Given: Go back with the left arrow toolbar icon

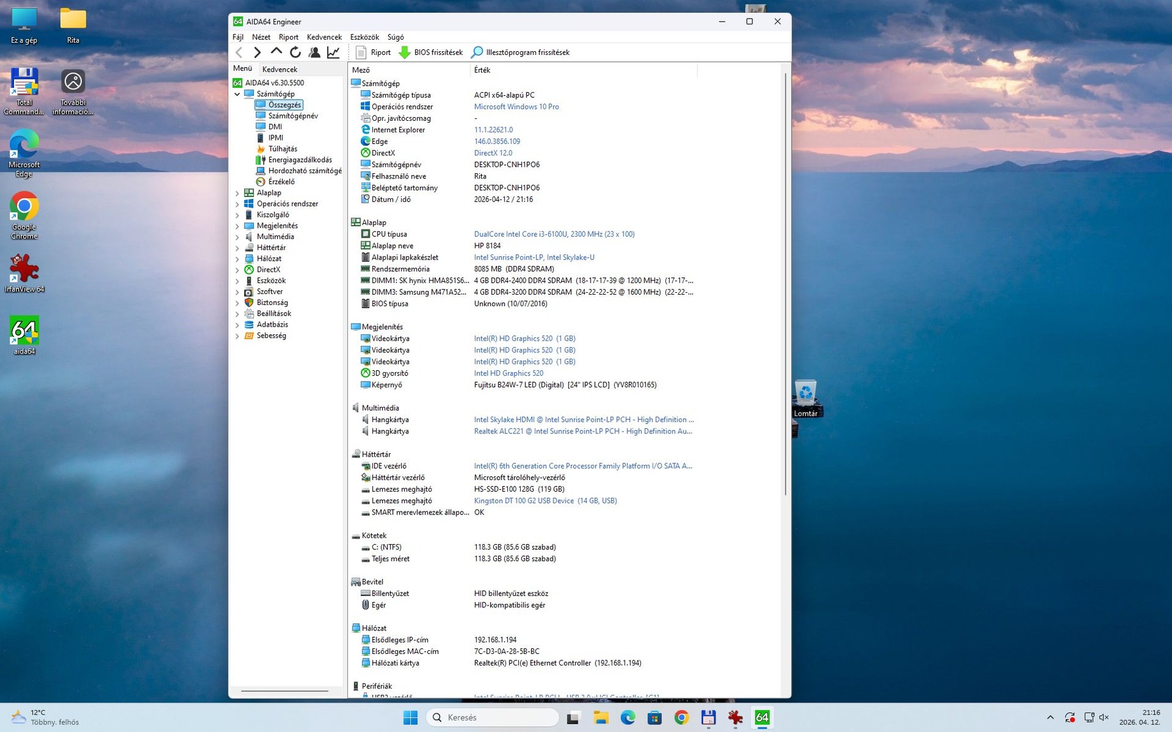Looking at the screenshot, I should point(239,52).
